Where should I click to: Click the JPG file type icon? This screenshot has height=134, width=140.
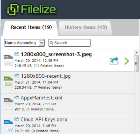pyautogui.click(x=8, y=82)
